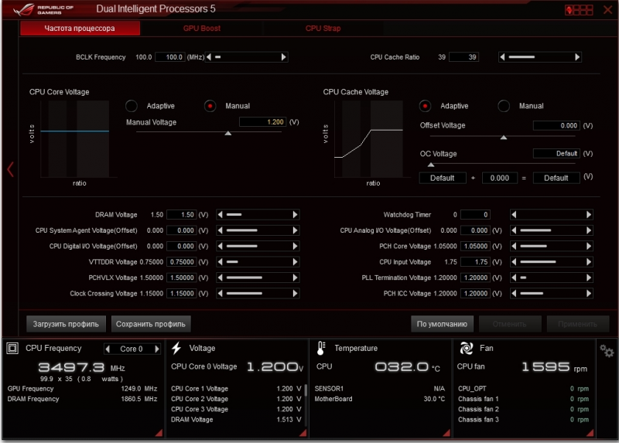Increase CPU System Agent Voltage right arrow
The width and height of the screenshot is (619, 443).
click(x=295, y=230)
